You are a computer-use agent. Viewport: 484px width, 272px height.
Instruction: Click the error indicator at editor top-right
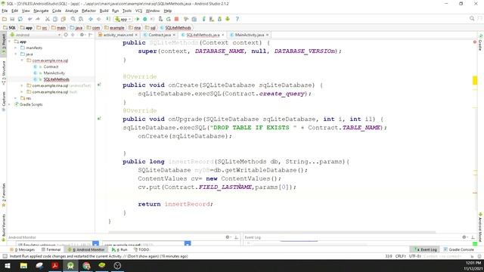475,42
